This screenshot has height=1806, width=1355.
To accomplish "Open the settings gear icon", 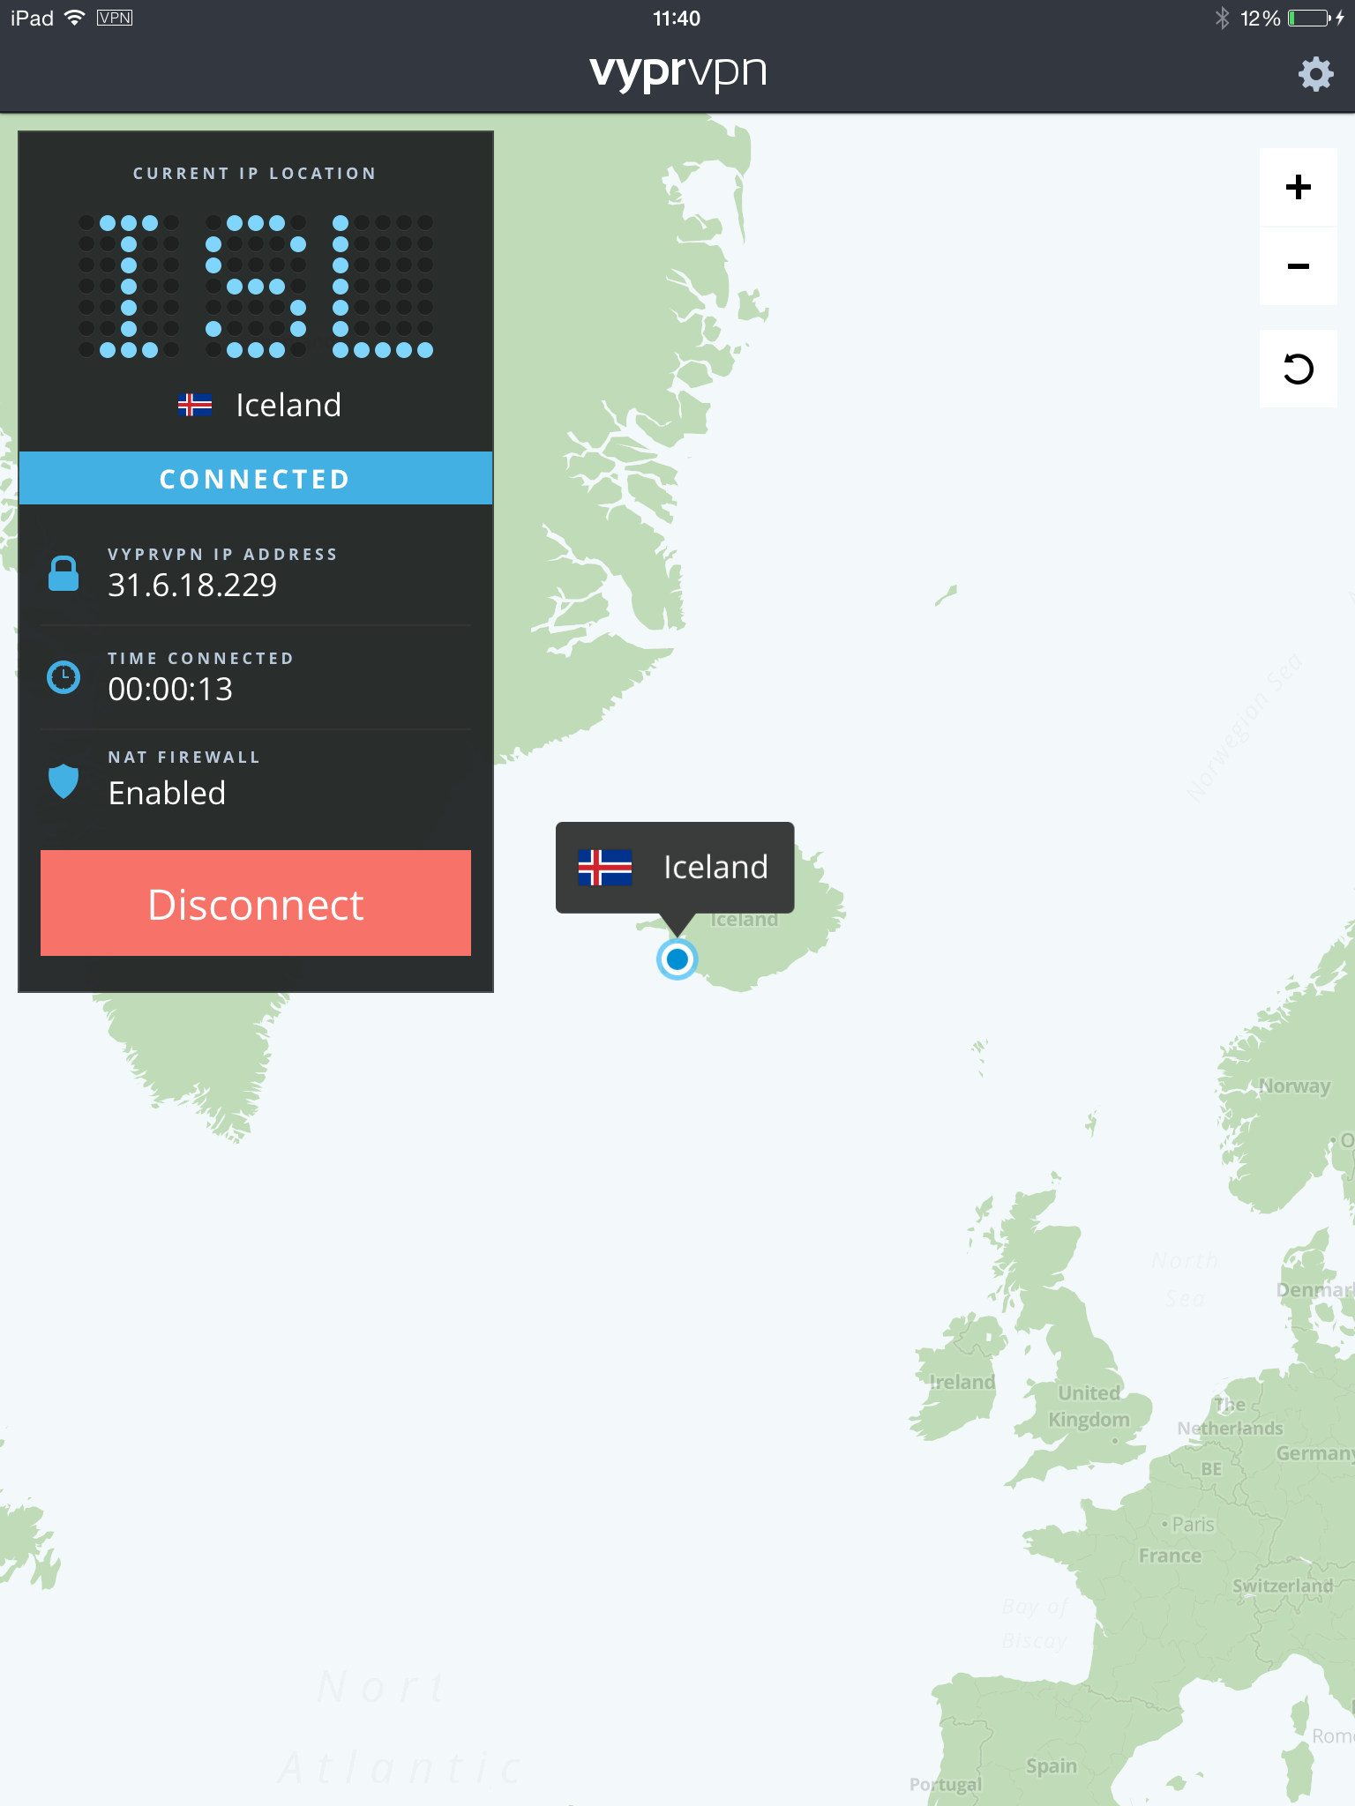I will click(x=1315, y=74).
